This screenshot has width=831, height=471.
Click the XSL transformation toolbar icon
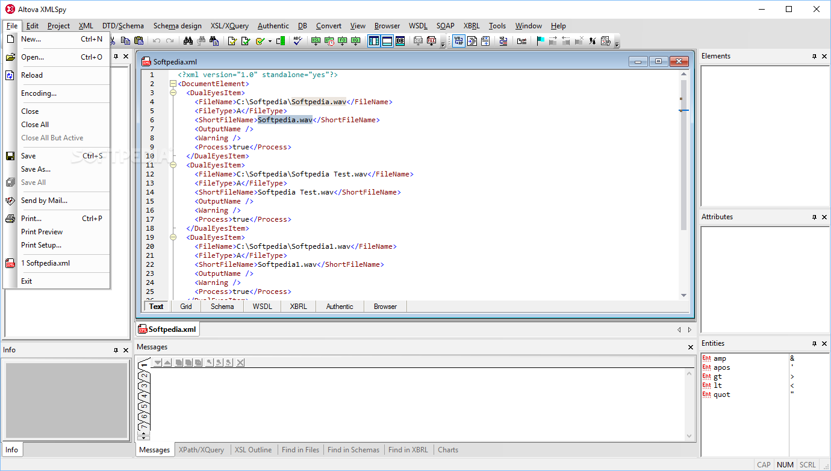pos(316,41)
